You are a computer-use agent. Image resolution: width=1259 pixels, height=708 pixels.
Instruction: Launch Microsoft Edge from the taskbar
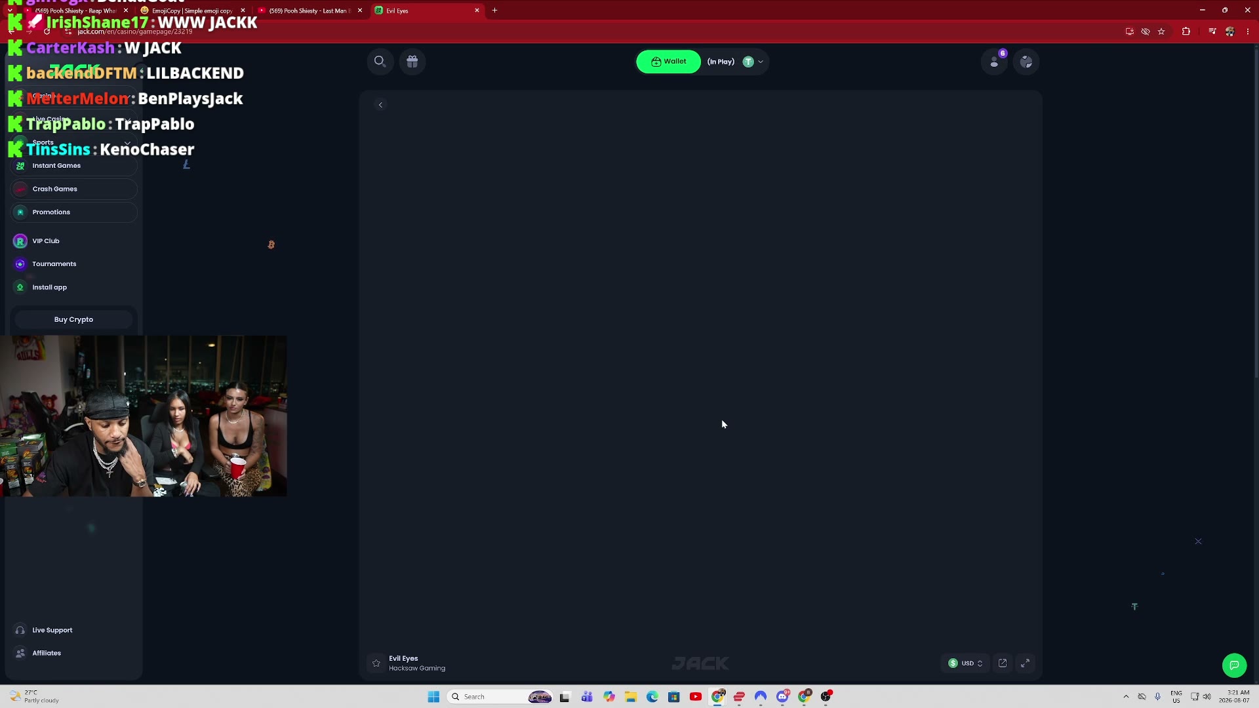click(x=652, y=697)
